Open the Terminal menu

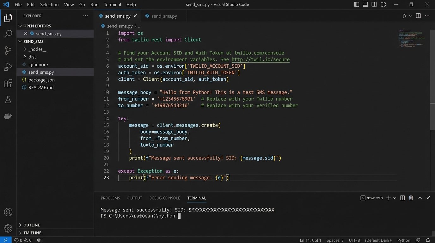(x=112, y=4)
